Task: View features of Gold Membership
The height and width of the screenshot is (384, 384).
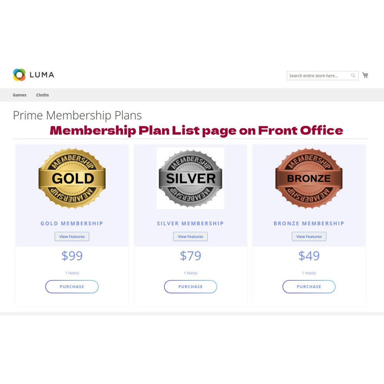Action: point(72,237)
